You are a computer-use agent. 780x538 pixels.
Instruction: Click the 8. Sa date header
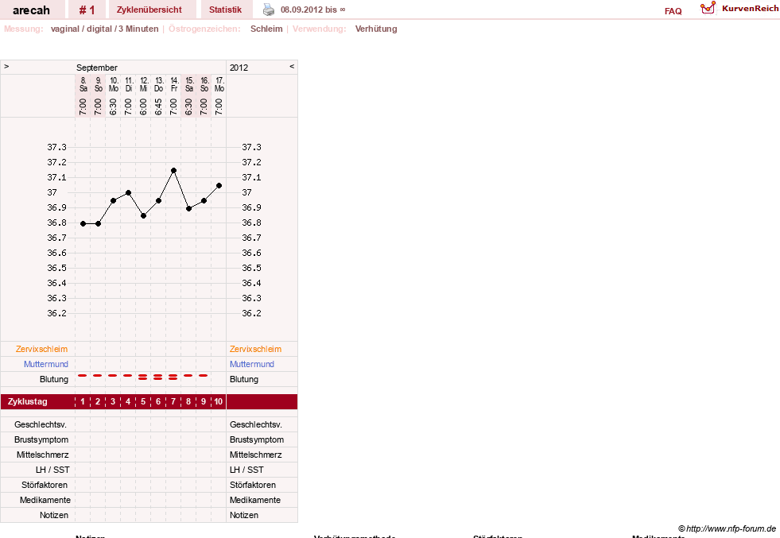coord(83,84)
